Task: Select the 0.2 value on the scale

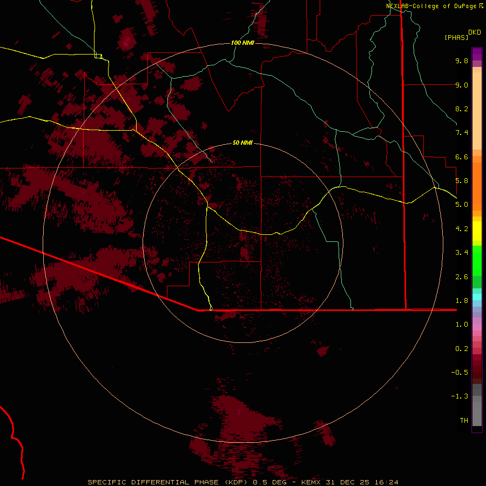Action: pos(462,349)
